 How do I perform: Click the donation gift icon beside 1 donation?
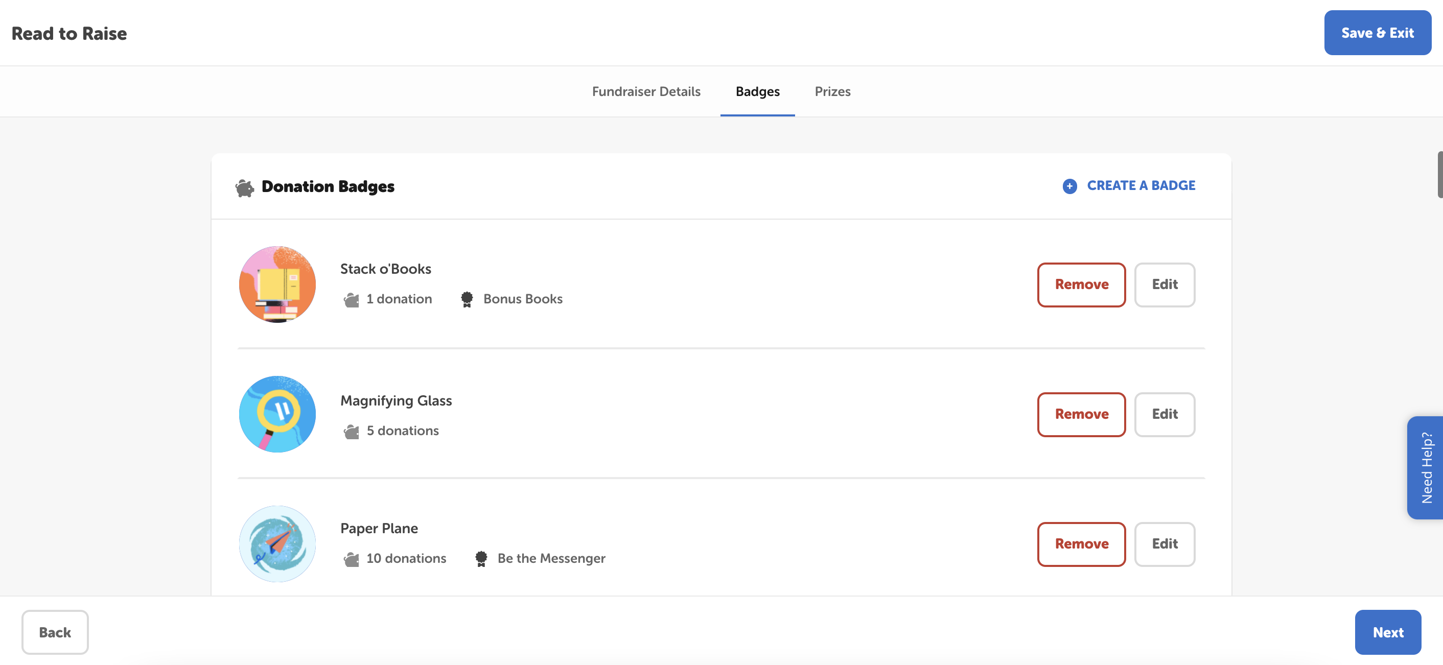pos(352,299)
